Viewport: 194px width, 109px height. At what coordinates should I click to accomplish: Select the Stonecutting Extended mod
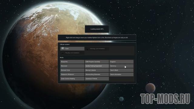(x=97, y=74)
